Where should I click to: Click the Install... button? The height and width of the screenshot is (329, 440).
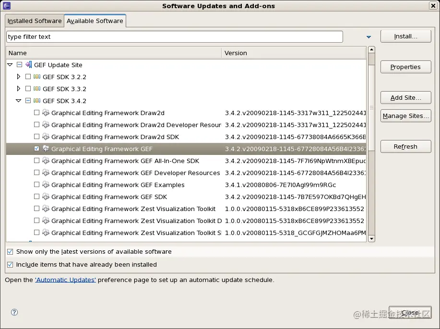tap(406, 36)
